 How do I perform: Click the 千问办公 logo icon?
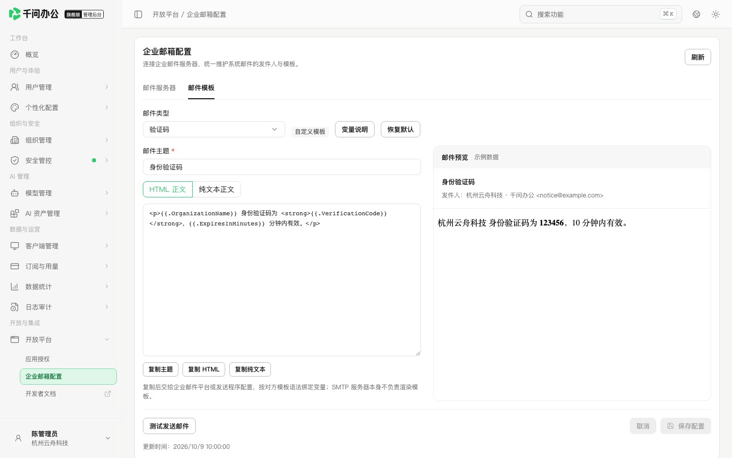[x=15, y=14]
